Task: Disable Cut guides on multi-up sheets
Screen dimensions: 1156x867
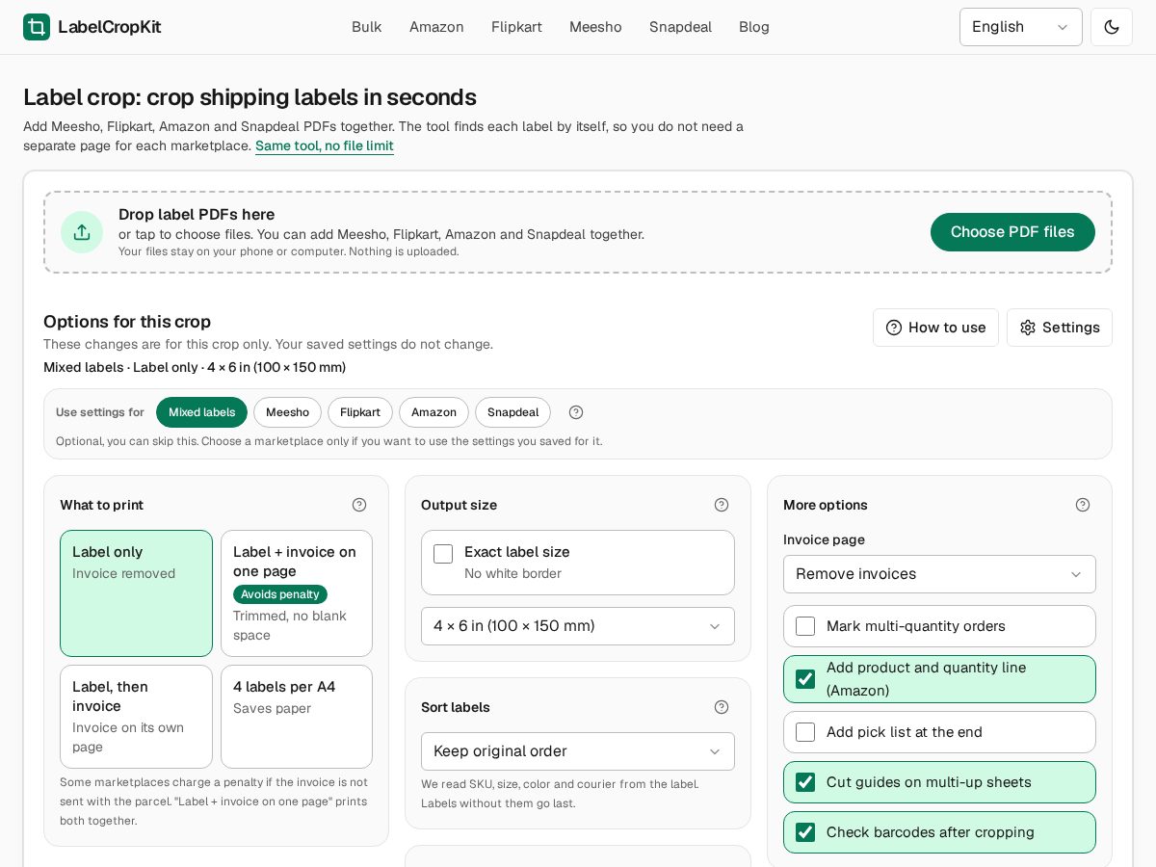Action: click(805, 782)
